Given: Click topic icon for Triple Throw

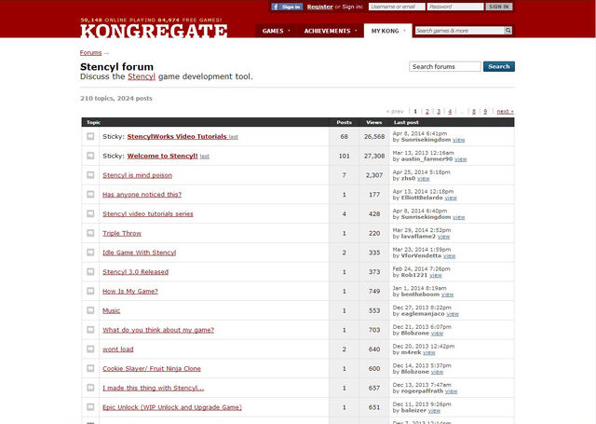Looking at the screenshot, I should pos(90,233).
